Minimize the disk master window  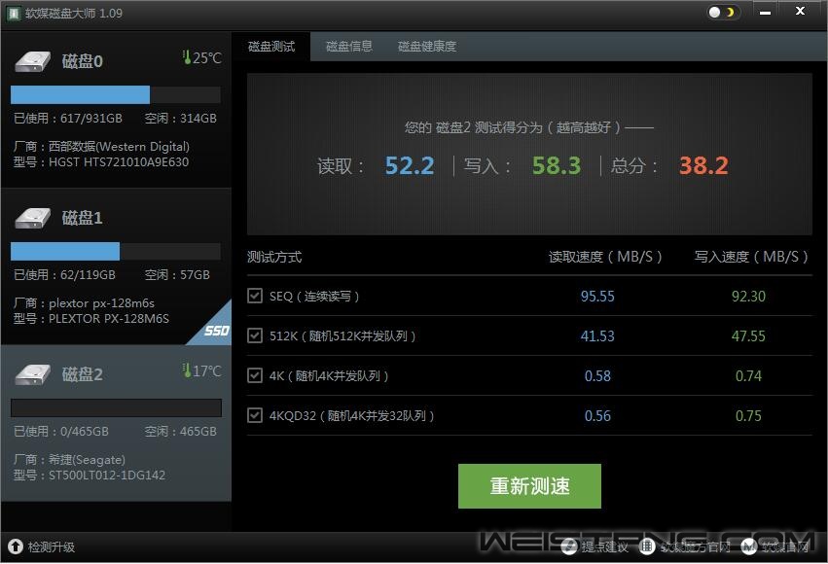(765, 12)
